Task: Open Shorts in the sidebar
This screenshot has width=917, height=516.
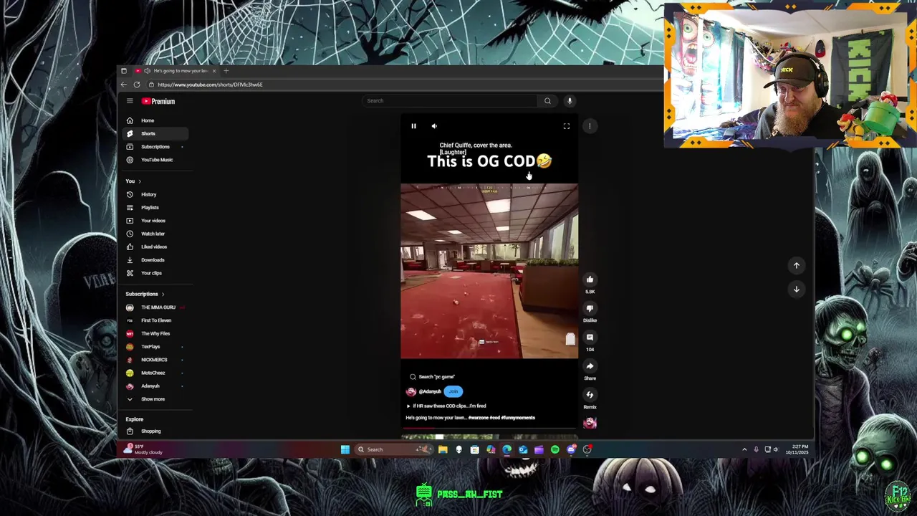Action: (x=155, y=133)
